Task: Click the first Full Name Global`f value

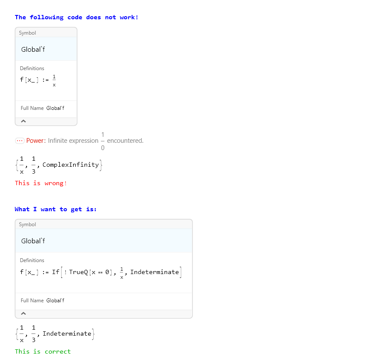Action: tap(55, 108)
